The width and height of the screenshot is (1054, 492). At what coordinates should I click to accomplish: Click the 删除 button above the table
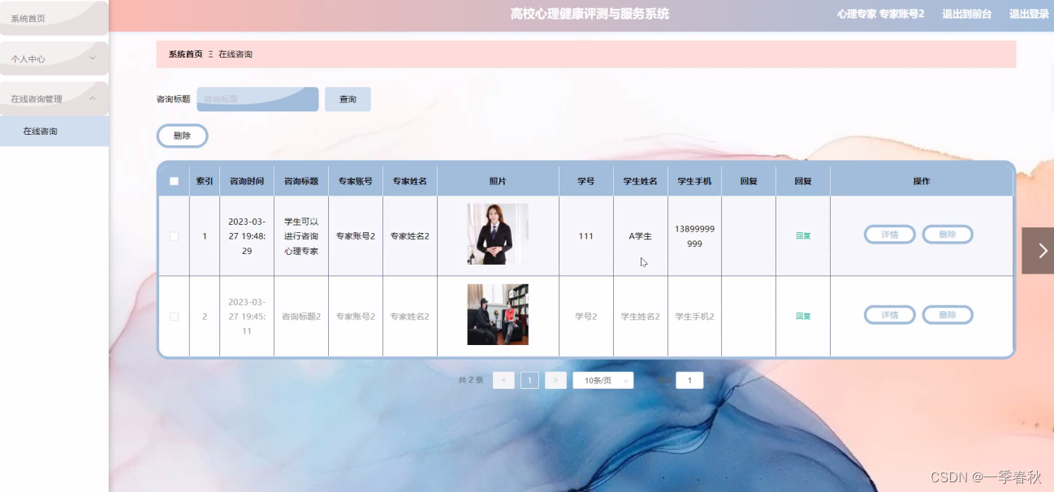tap(182, 136)
